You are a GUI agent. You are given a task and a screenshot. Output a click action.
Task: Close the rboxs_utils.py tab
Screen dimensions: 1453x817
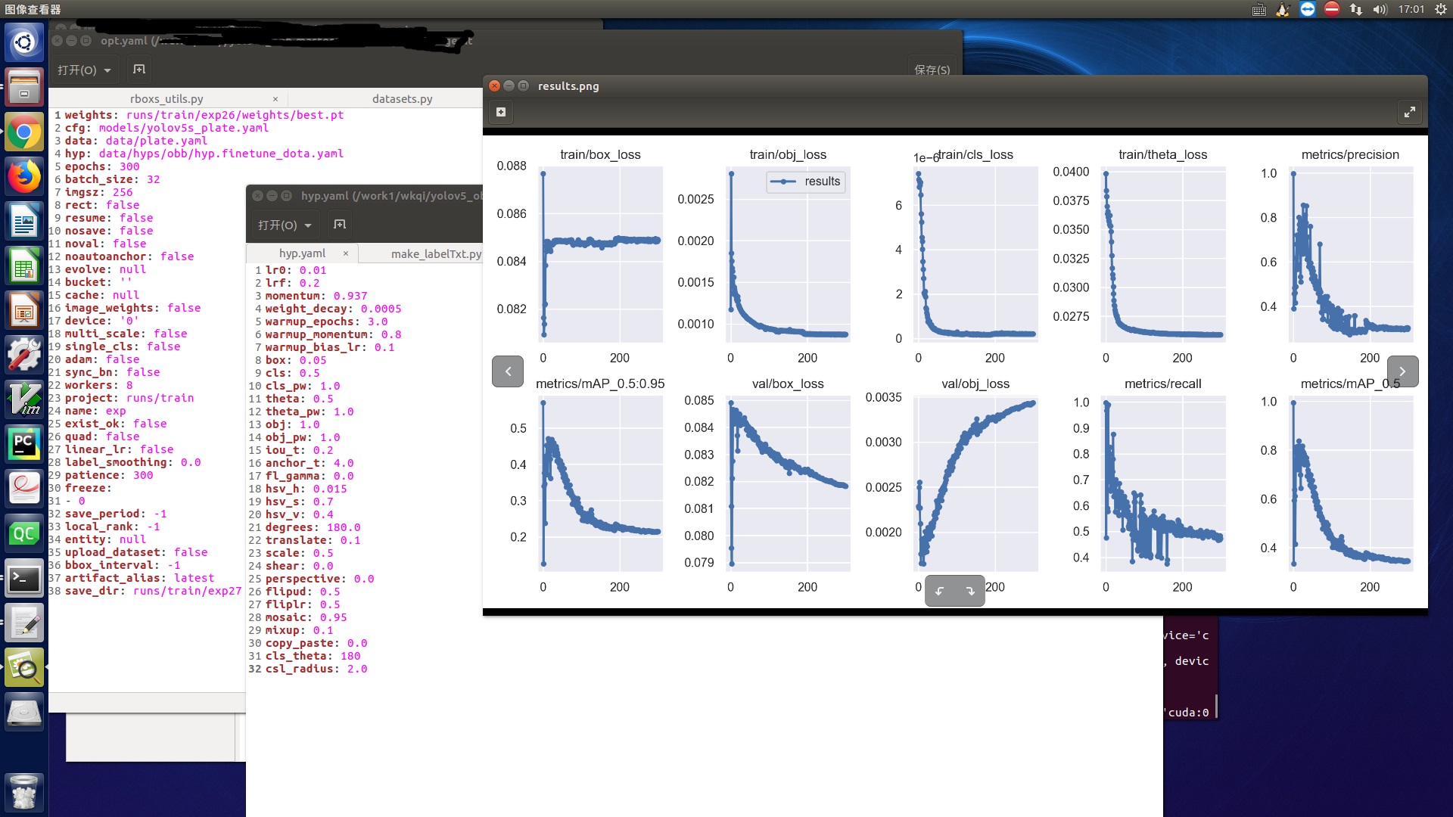click(275, 99)
